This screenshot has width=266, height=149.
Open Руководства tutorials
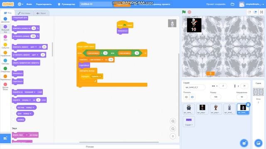pyautogui.click(x=66, y=4)
